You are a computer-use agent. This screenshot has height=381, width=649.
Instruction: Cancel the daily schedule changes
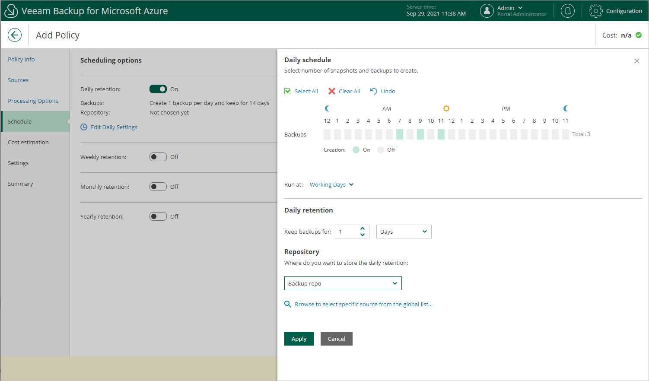337,339
